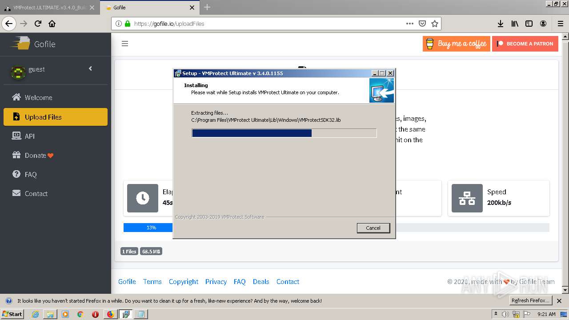Screen dimensions: 569x320
Task: Cancel the VMProtect Ultimate installation
Action: (373, 228)
